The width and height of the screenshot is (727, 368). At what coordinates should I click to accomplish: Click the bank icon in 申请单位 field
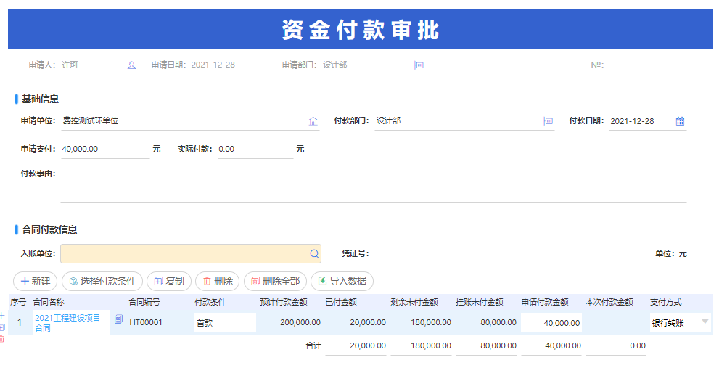(x=313, y=121)
